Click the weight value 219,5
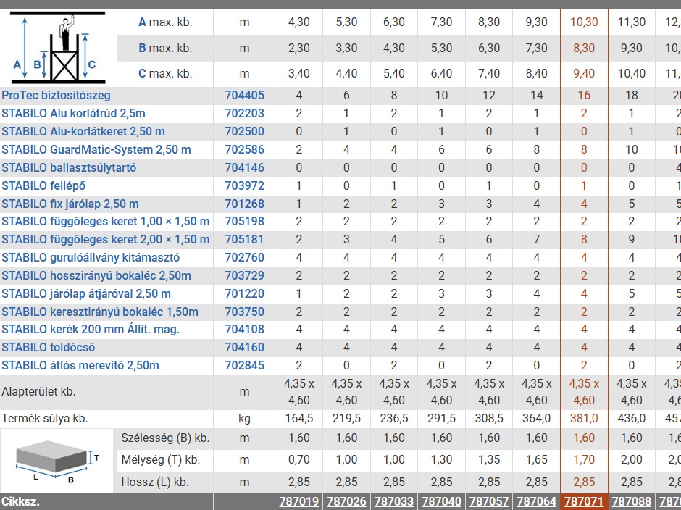Image resolution: width=681 pixels, height=510 pixels. (x=346, y=418)
